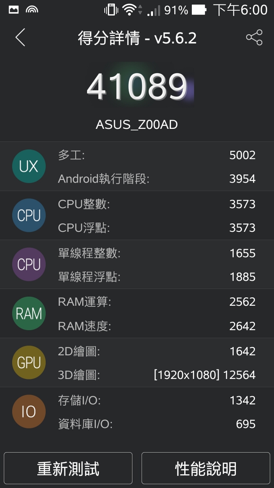Select the olive GPU circle icon
Screen dimensions: 274x488
[x=29, y=363]
